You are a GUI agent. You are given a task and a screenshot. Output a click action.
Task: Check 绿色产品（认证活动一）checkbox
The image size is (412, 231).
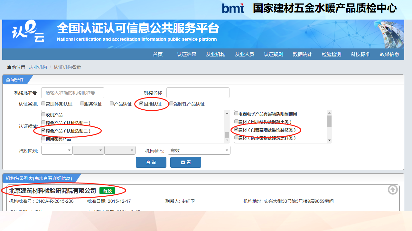tap(43, 122)
